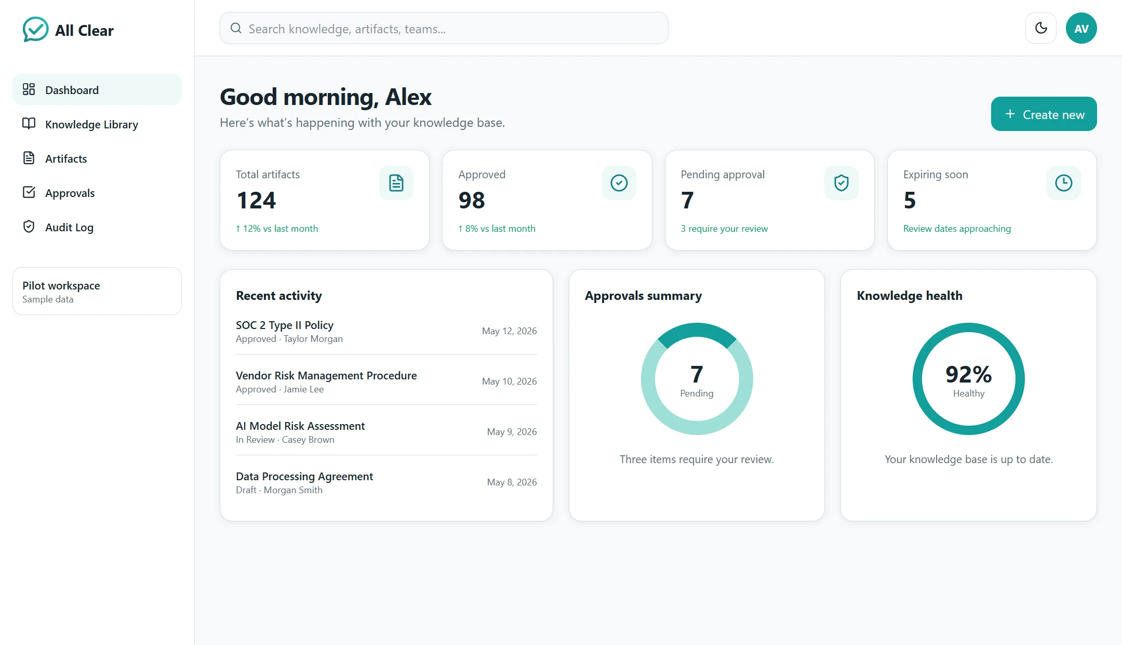Click the document icon on Total artifacts card
The image size is (1122, 645).
(396, 183)
